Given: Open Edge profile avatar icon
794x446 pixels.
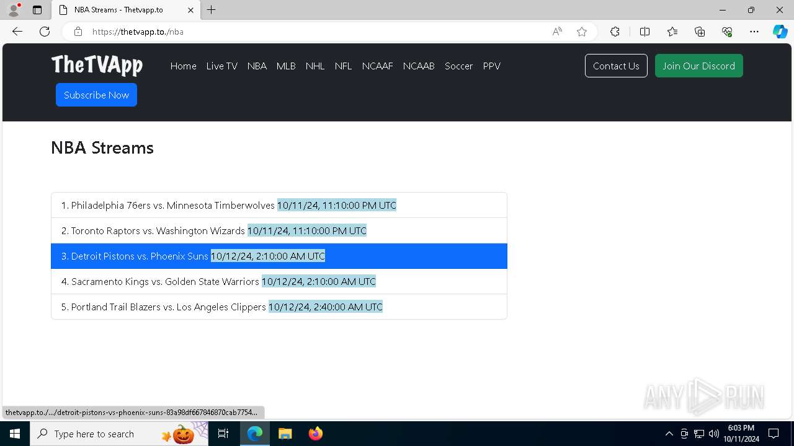Looking at the screenshot, I should [14, 10].
